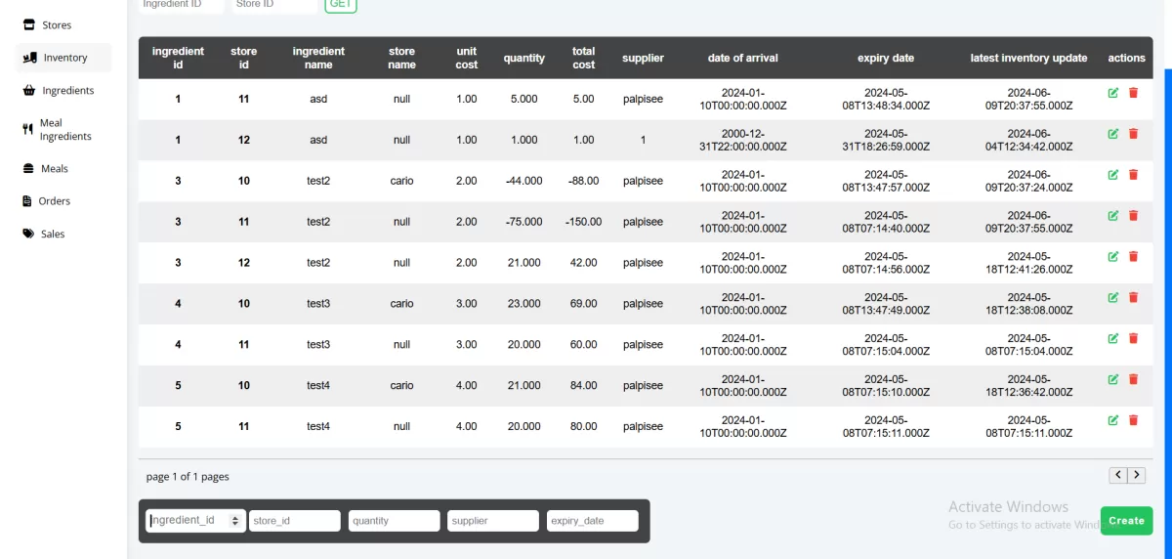Click the Inventory truck icon
Image resolution: width=1172 pixels, height=559 pixels.
(29, 58)
